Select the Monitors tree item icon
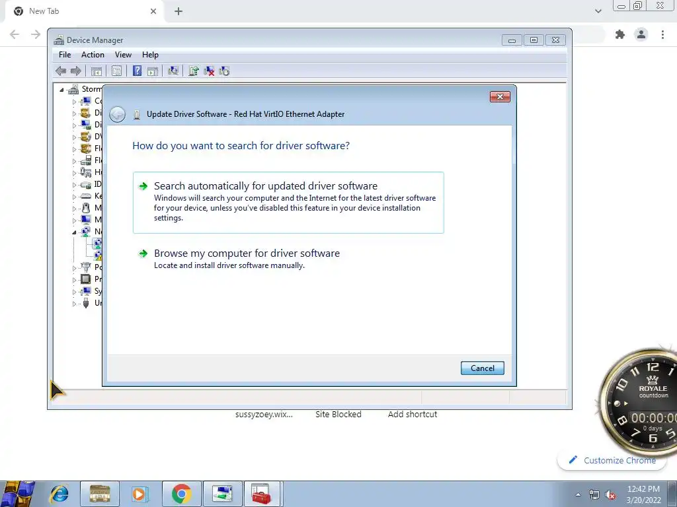 coord(86,219)
